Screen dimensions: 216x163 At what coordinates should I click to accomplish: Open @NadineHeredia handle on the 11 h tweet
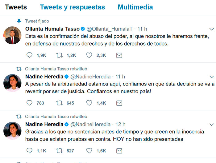90,77
